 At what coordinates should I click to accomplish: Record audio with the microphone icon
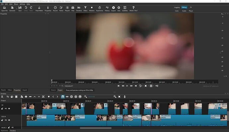point(124,97)
